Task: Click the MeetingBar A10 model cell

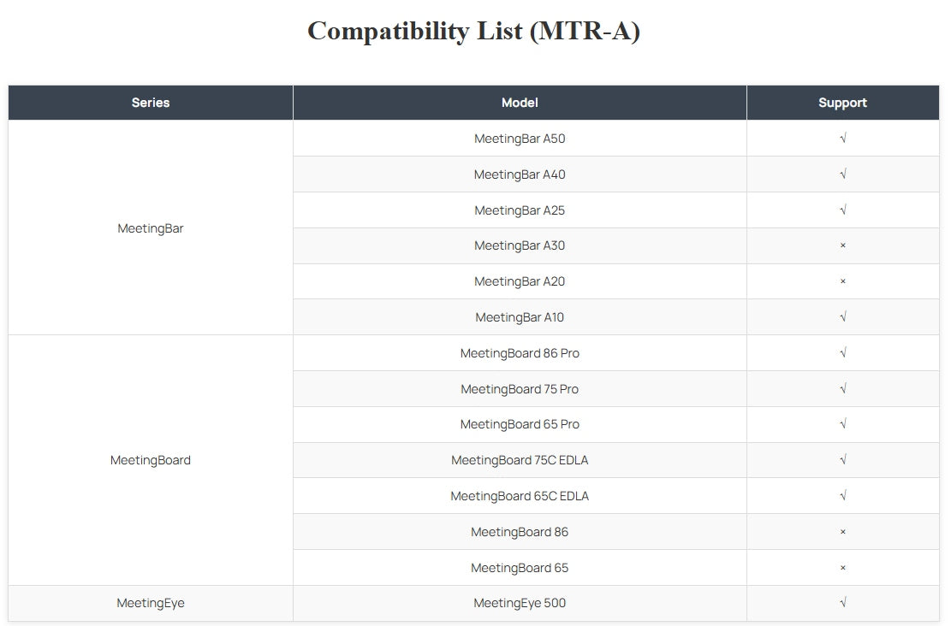Action: point(520,317)
